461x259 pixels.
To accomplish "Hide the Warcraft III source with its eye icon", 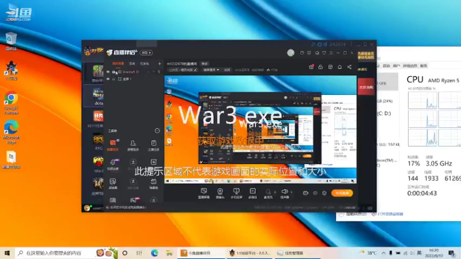I will click(x=108, y=71).
